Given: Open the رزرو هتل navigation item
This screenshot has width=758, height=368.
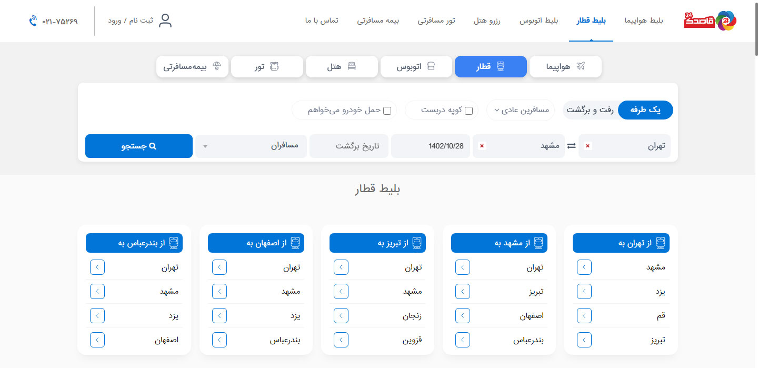Looking at the screenshot, I should [x=487, y=21].
